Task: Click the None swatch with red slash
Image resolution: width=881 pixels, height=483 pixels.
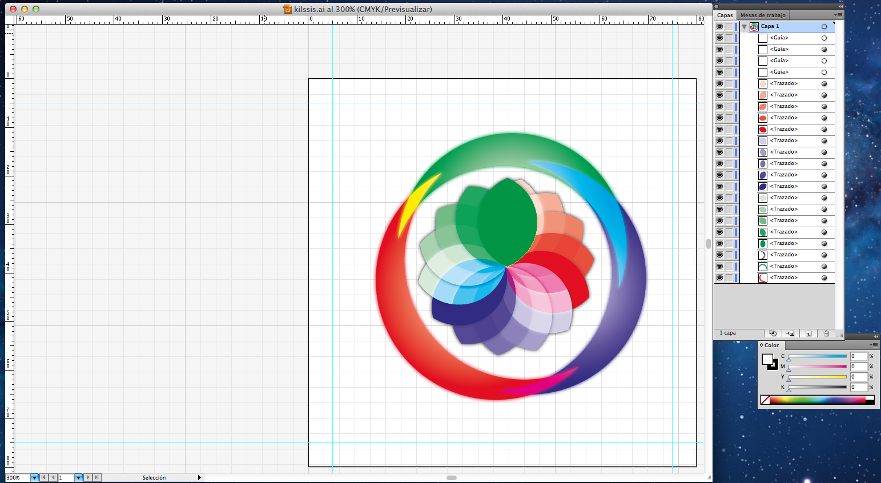Action: tap(765, 400)
